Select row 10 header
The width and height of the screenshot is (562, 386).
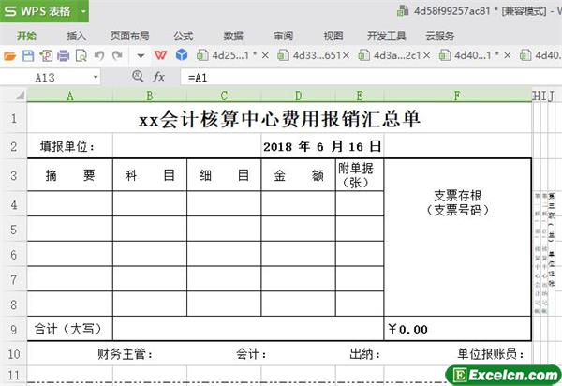coord(14,354)
